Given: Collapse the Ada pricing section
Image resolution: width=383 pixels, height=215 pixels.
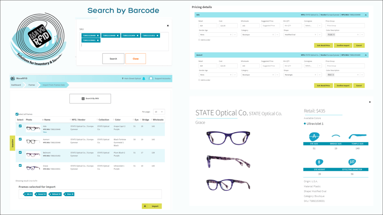Looking at the screenshot, I should click(366, 15).
